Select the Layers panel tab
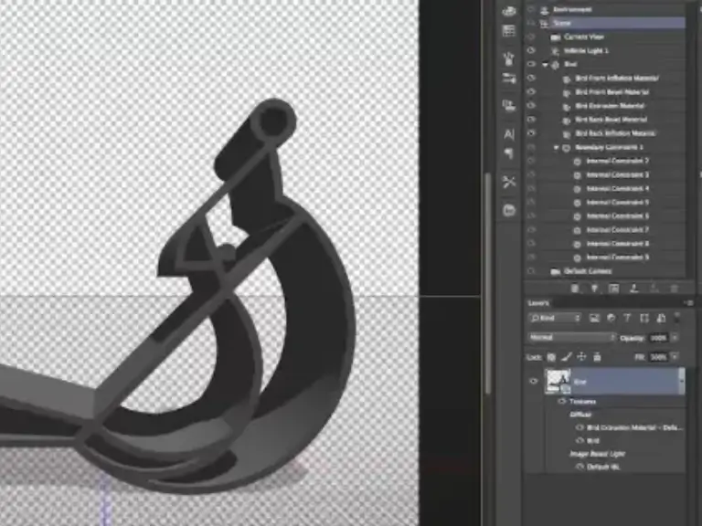Screen dimensions: 702x526 coord(538,302)
